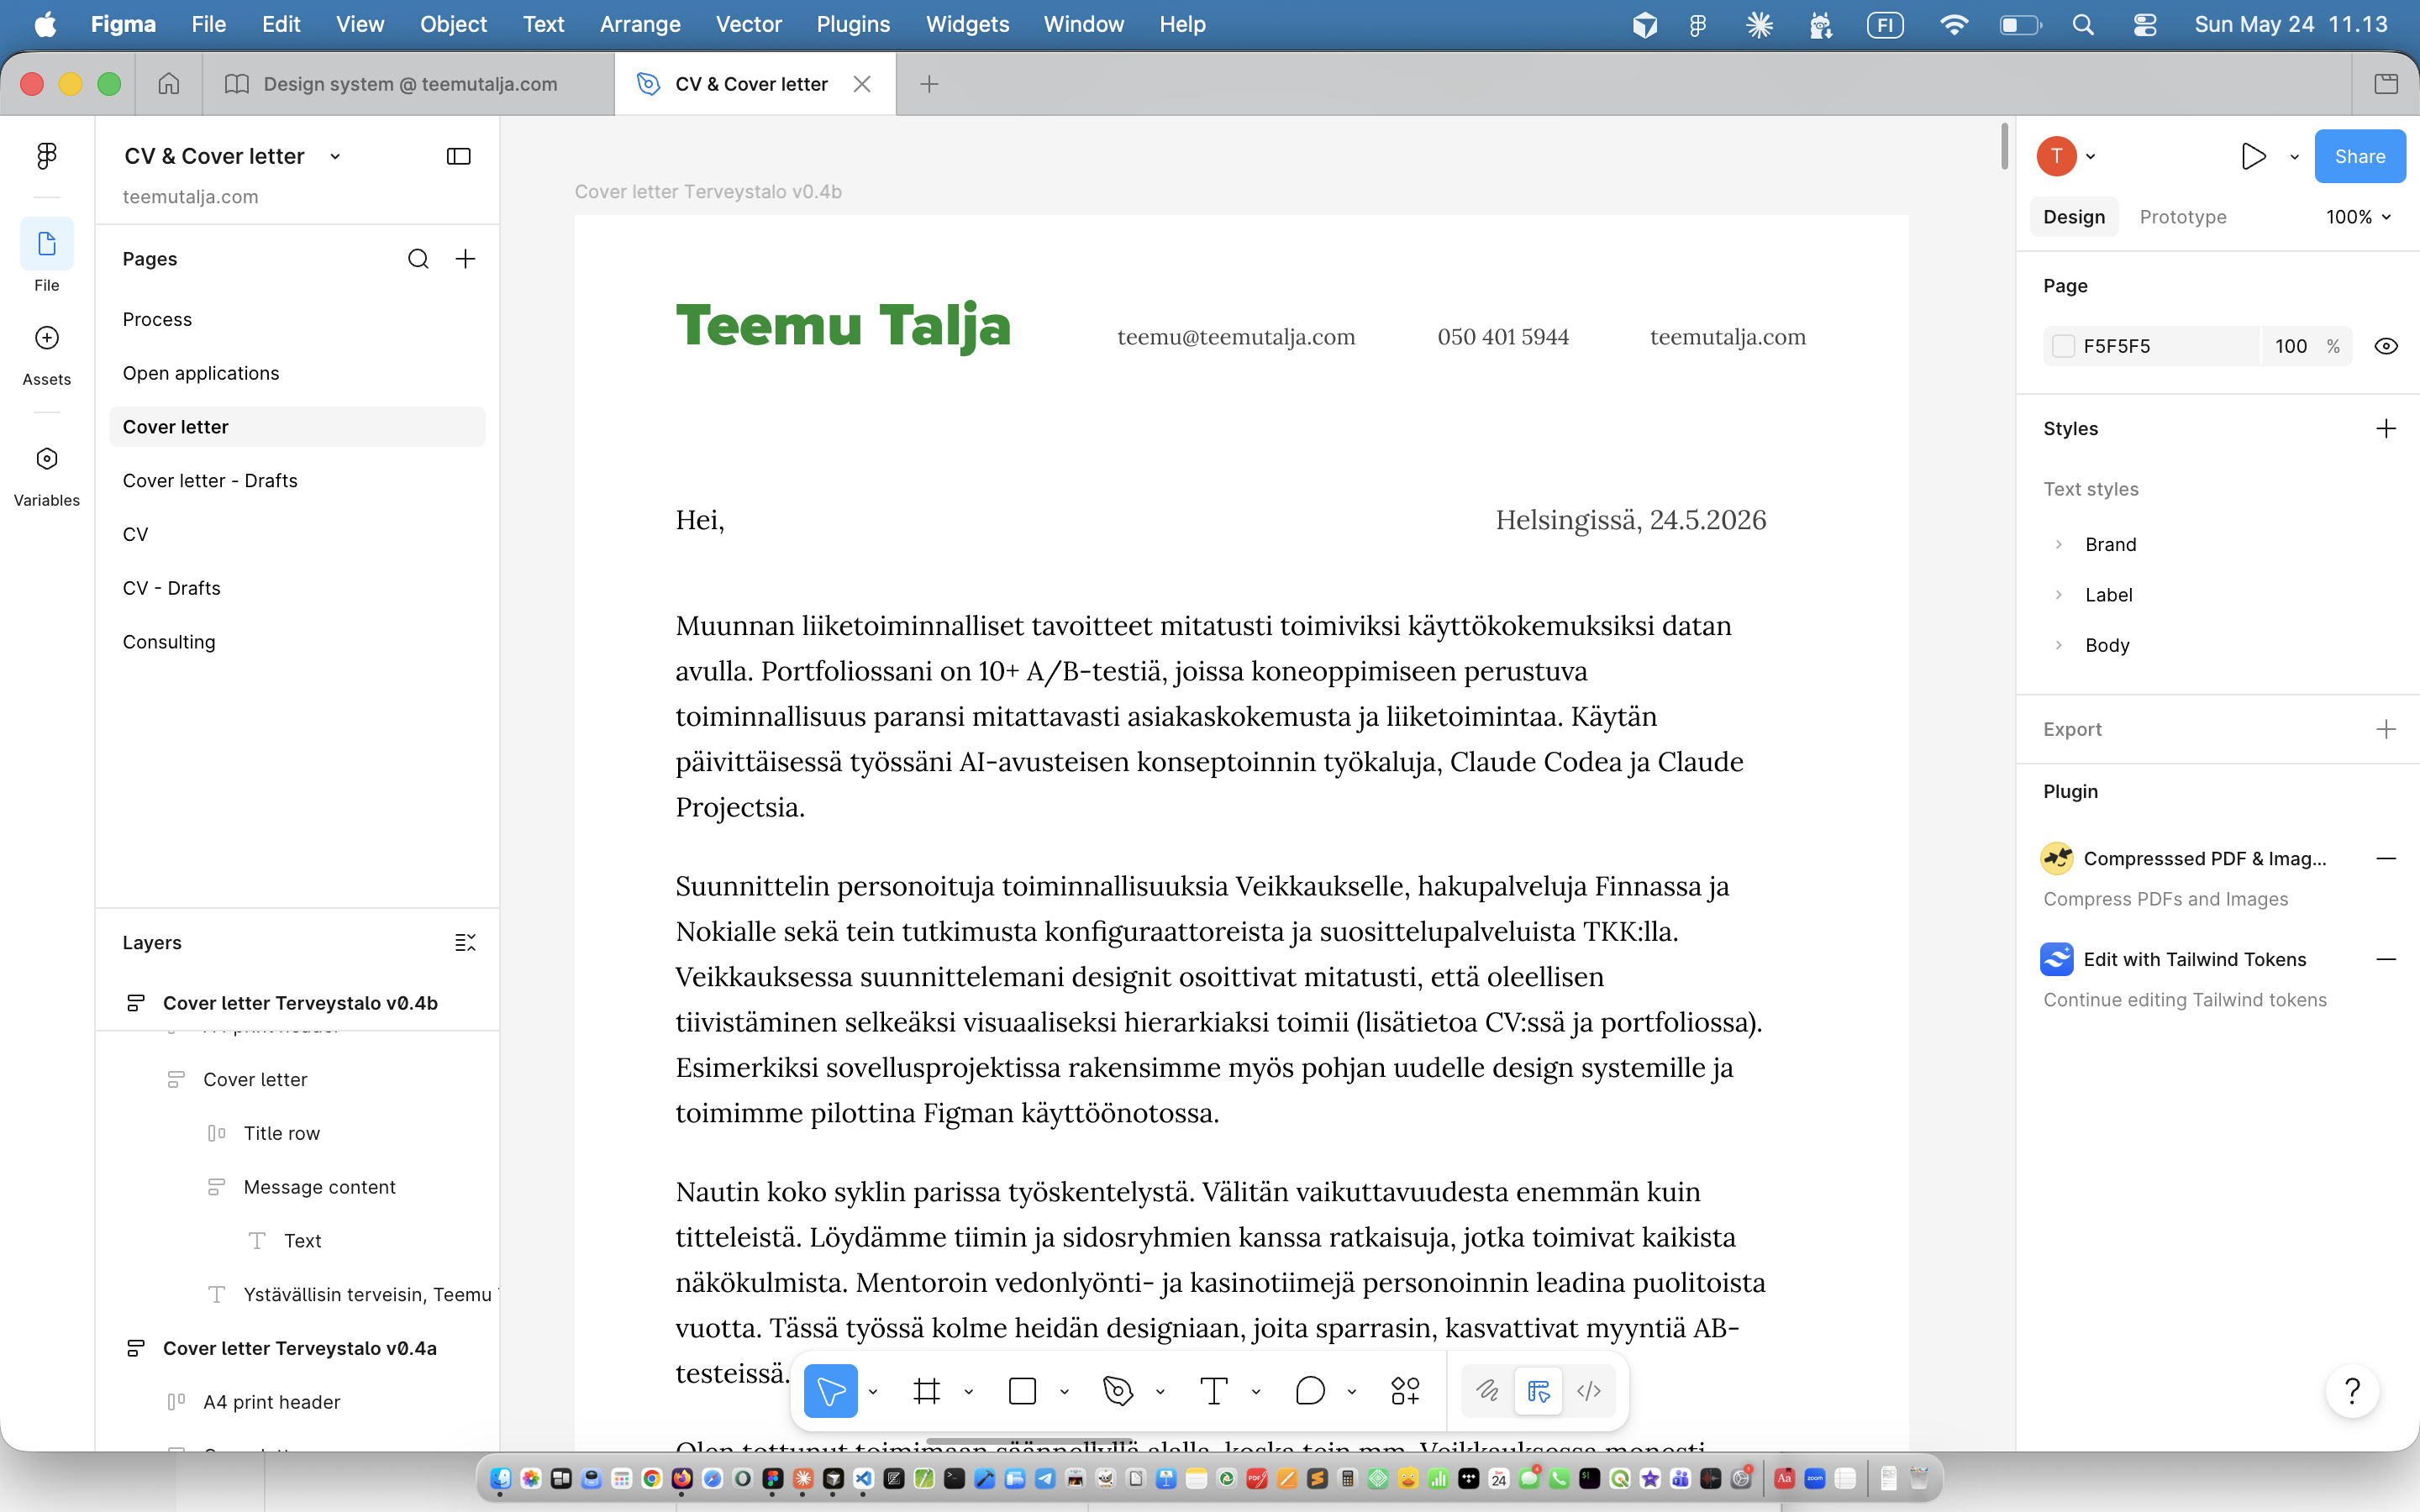Go to the home tab icon
2420x1512 pixels.
169,84
